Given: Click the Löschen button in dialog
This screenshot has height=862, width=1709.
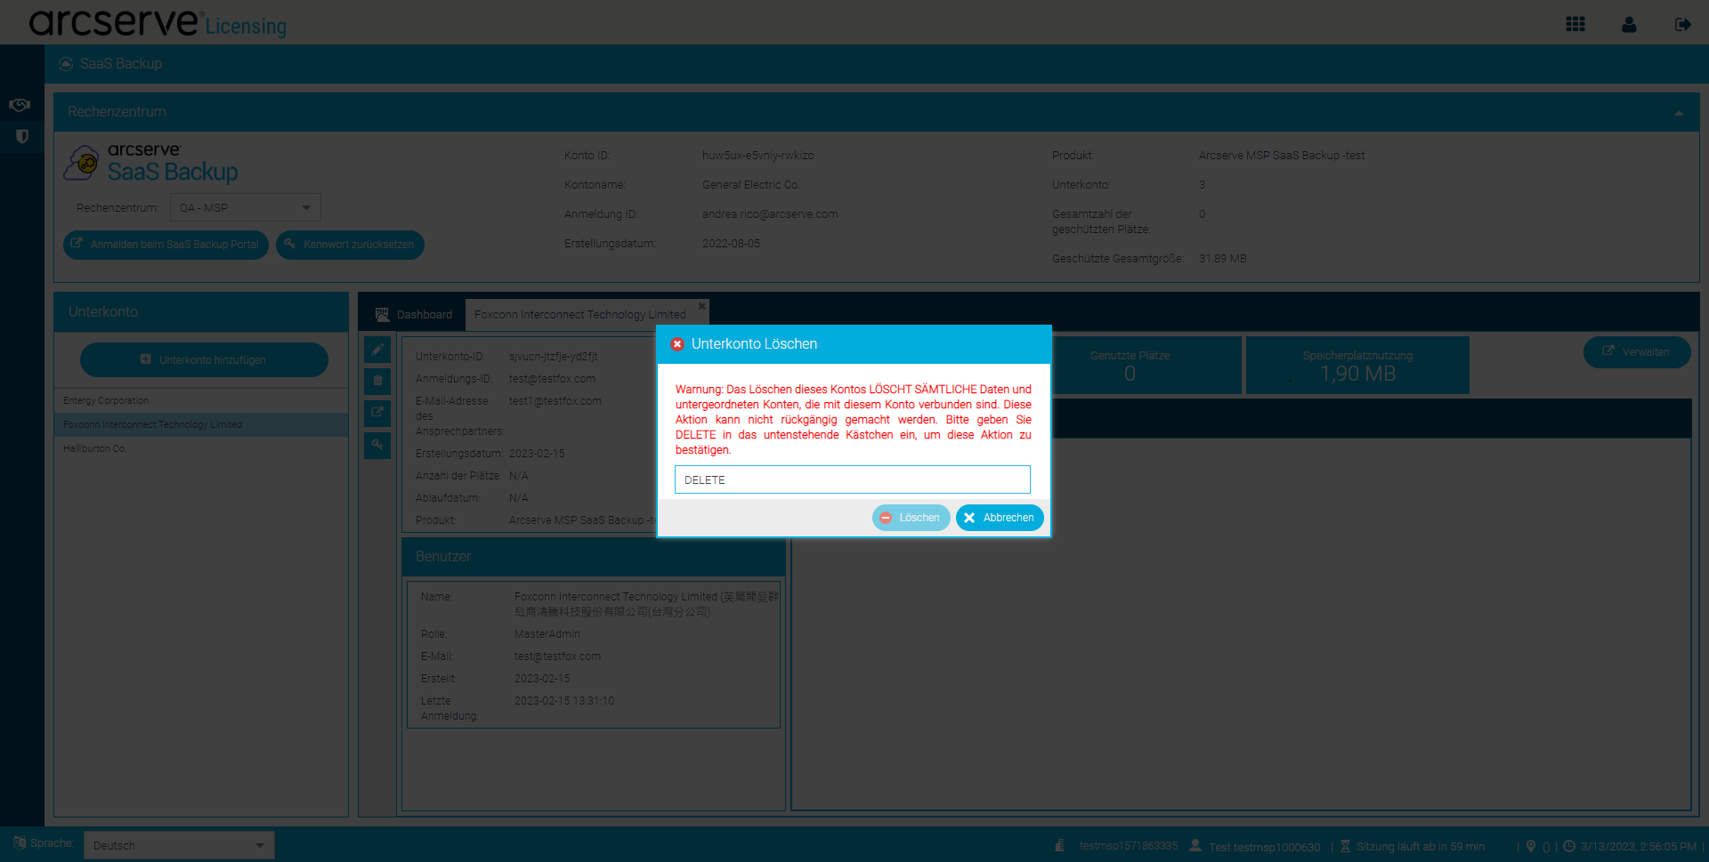Looking at the screenshot, I should pyautogui.click(x=911, y=518).
